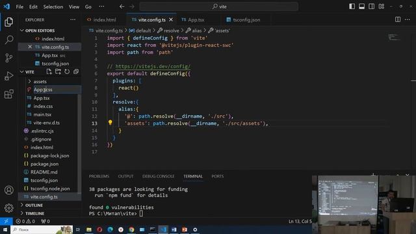Open Windows Start menu

pos(5,229)
